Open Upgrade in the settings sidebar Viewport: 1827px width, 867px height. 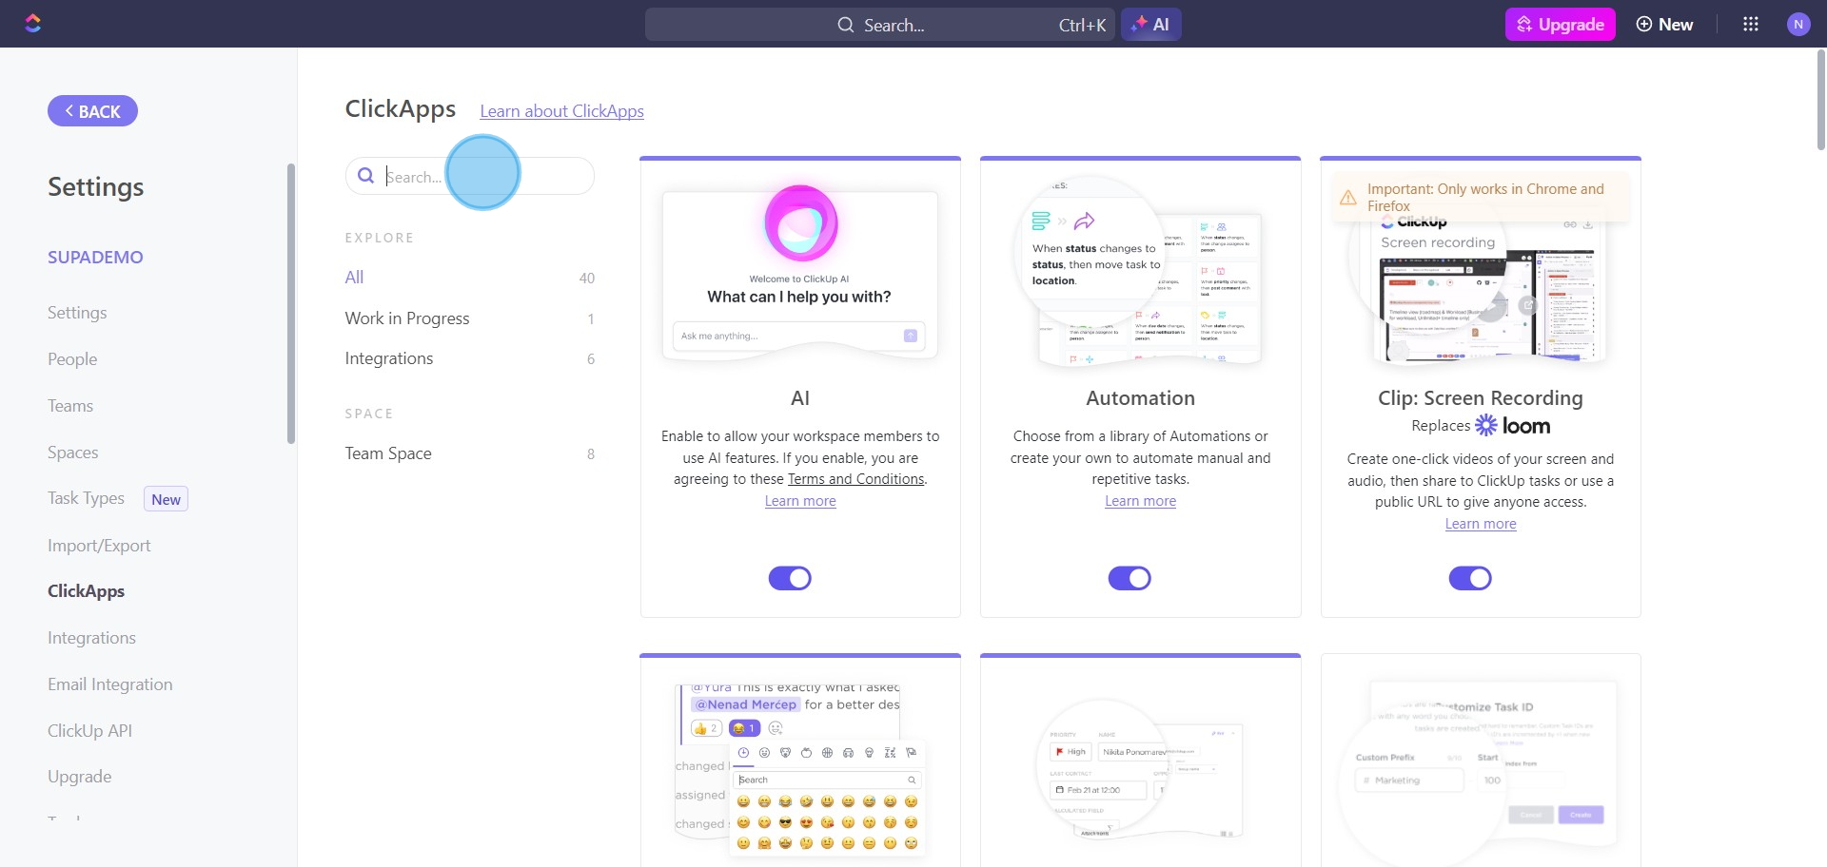(80, 777)
